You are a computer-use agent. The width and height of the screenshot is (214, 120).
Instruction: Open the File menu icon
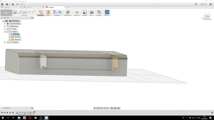point(7,4)
